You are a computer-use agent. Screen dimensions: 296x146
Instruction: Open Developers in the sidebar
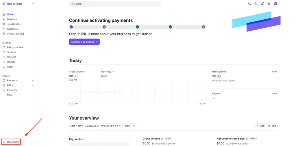point(11,142)
